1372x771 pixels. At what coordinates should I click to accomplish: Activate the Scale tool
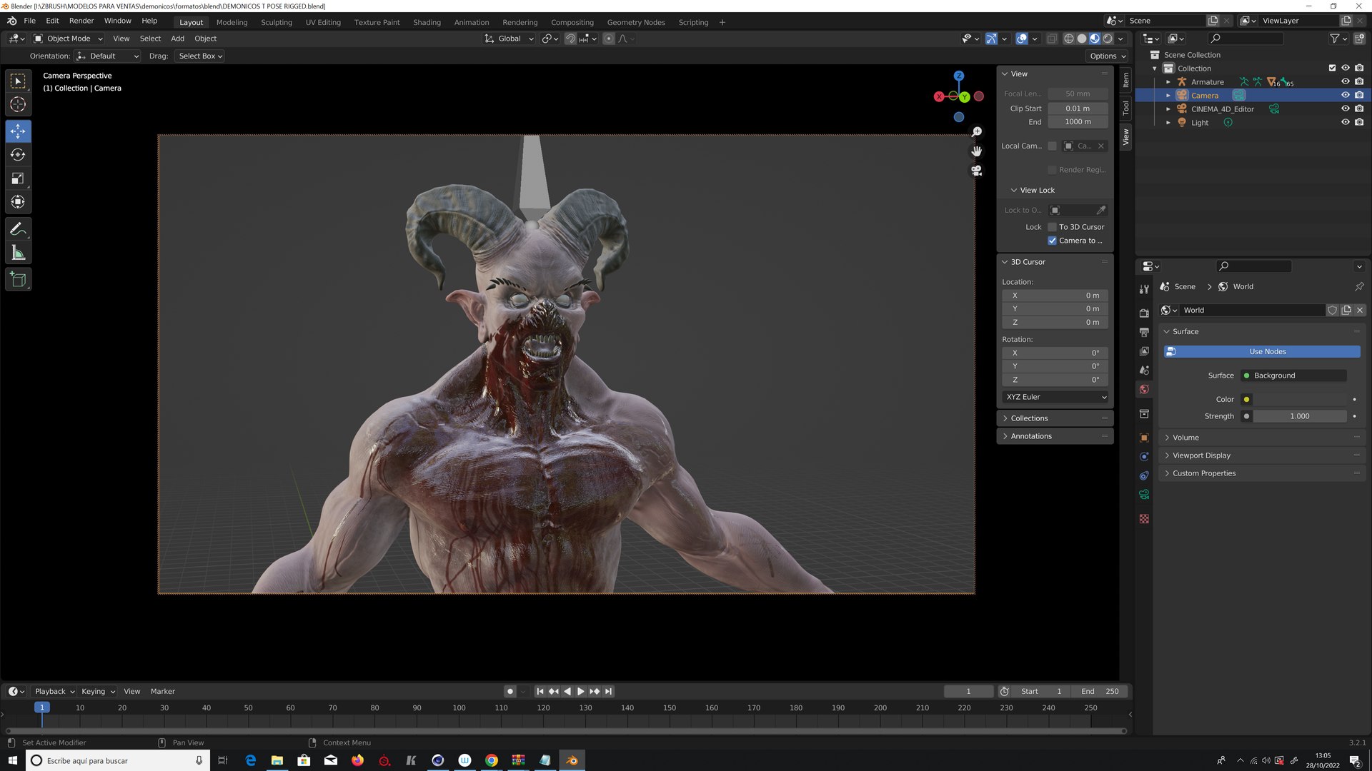point(18,178)
